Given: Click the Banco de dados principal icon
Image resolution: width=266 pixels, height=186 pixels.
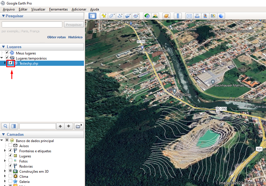Looking at the screenshot, I should pyautogui.click(x=12, y=140).
